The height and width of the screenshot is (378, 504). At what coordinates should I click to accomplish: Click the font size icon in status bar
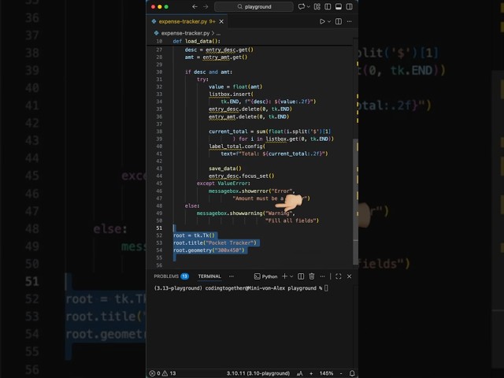pos(300,373)
